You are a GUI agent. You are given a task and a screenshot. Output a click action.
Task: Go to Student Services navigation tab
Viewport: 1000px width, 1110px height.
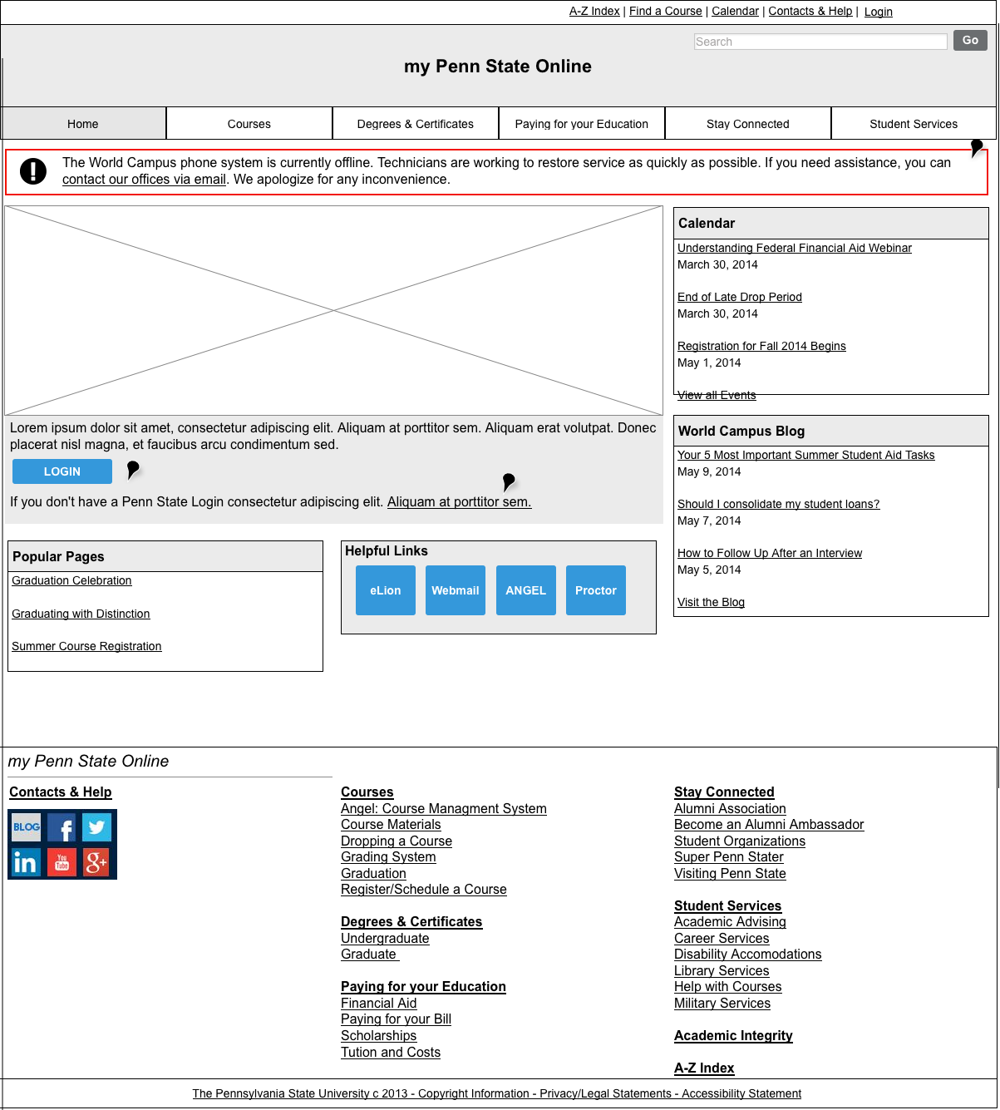914,124
